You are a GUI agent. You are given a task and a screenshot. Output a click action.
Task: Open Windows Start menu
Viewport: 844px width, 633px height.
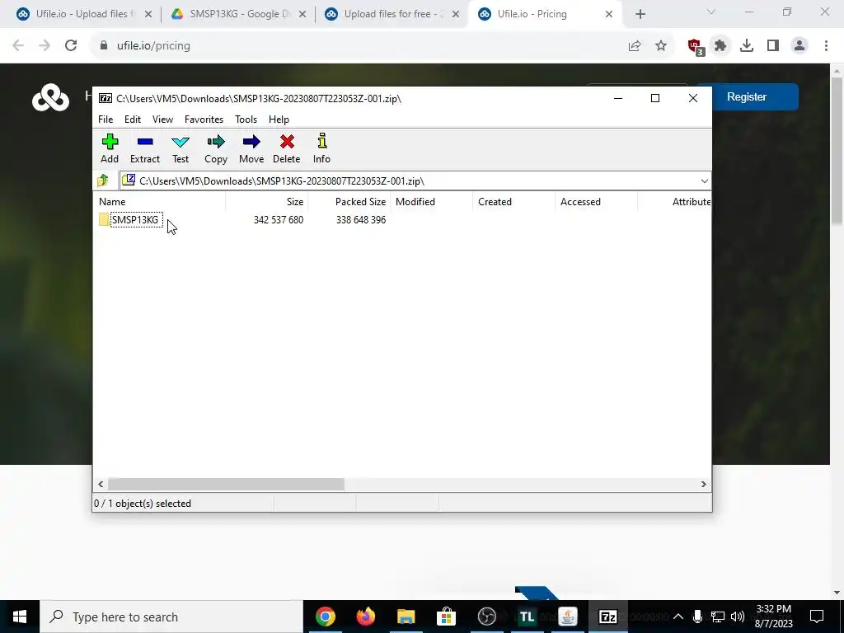point(20,617)
